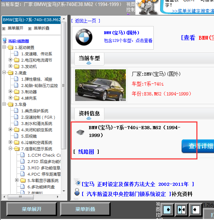
Task: Open the 线路图 link
Action: pos(86,152)
